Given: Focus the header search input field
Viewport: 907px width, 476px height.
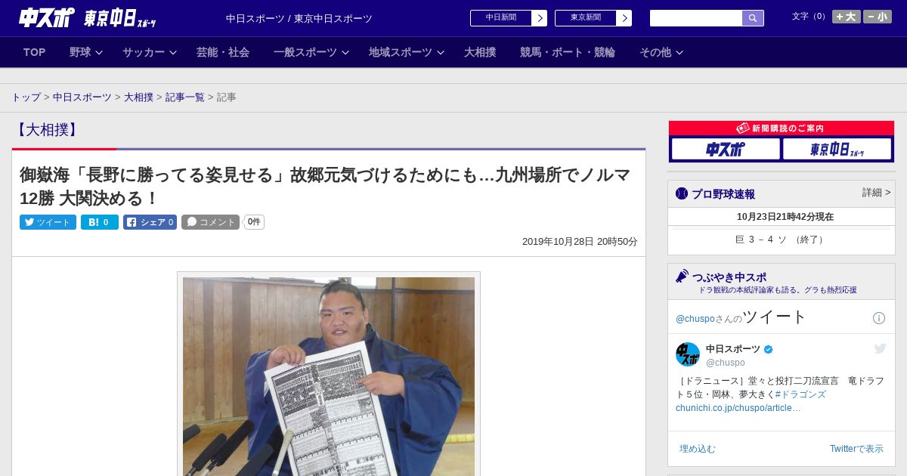Looking at the screenshot, I should [696, 18].
